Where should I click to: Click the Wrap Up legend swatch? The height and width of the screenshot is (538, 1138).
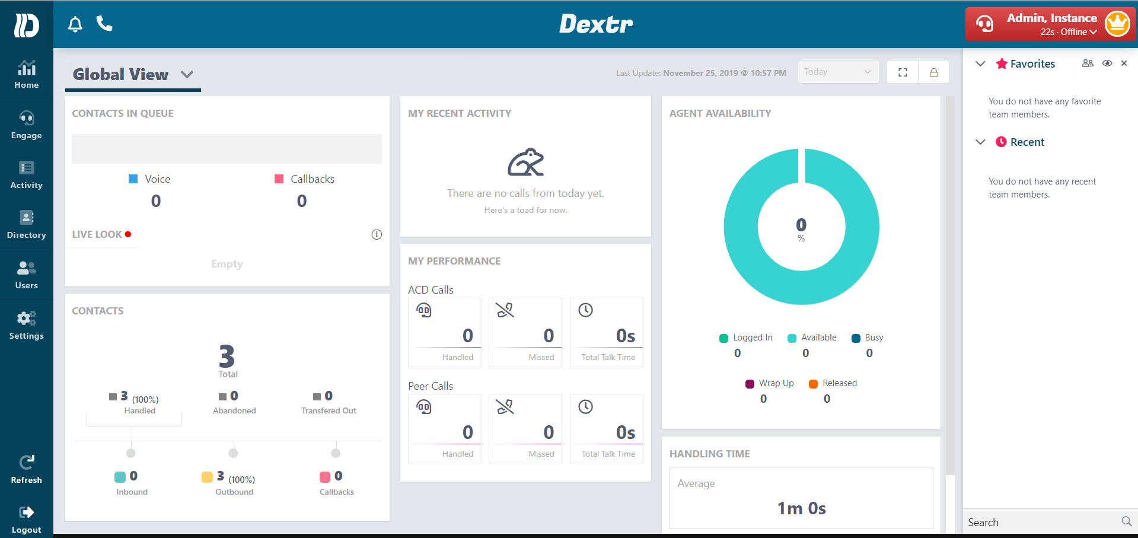[x=750, y=384]
